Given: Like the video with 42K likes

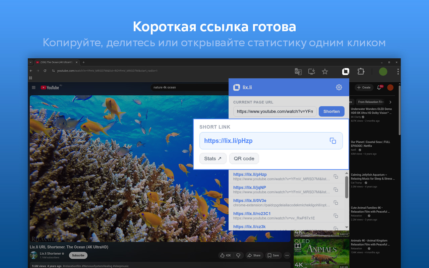Looking at the screenshot, I should click(226, 255).
